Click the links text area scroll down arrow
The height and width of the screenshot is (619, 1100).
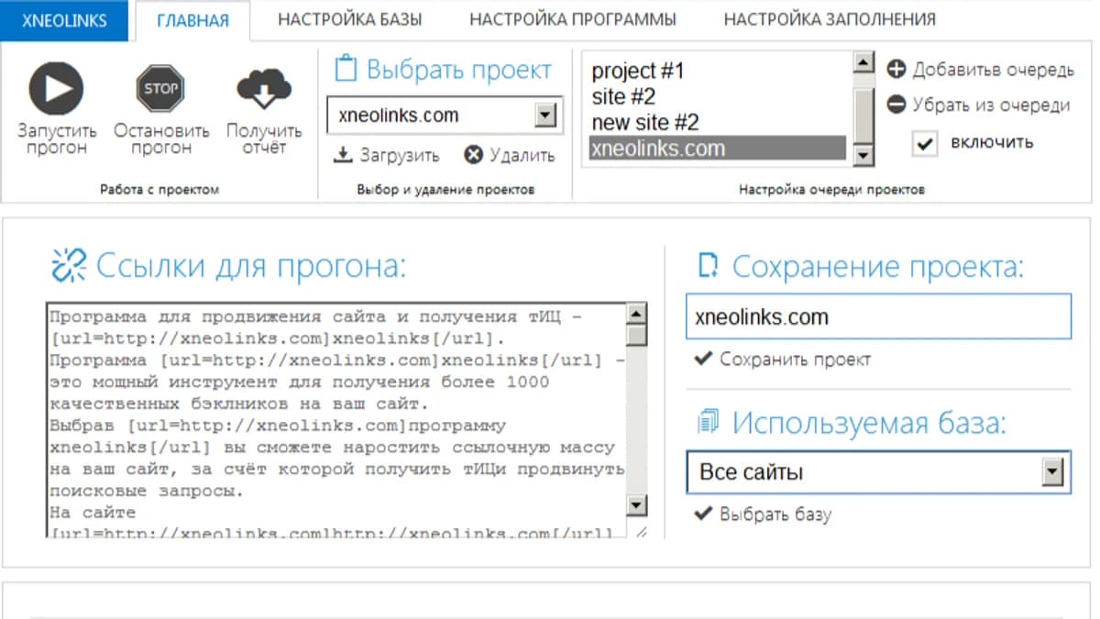coord(636,505)
